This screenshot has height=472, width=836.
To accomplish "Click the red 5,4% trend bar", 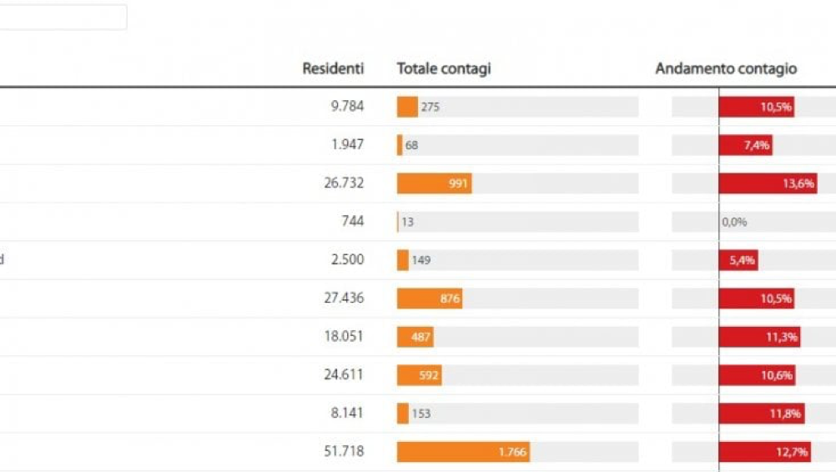I will pos(738,260).
